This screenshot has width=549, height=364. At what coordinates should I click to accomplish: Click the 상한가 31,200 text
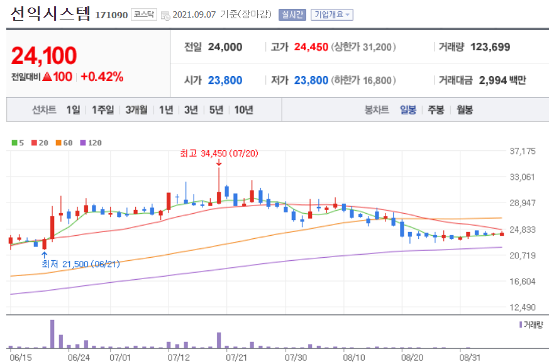point(363,47)
